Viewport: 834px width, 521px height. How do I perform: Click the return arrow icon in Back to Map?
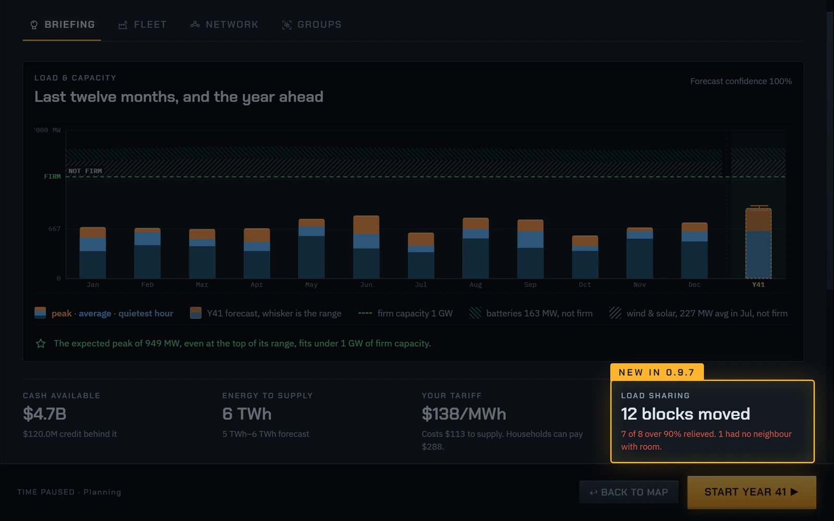[x=593, y=492]
